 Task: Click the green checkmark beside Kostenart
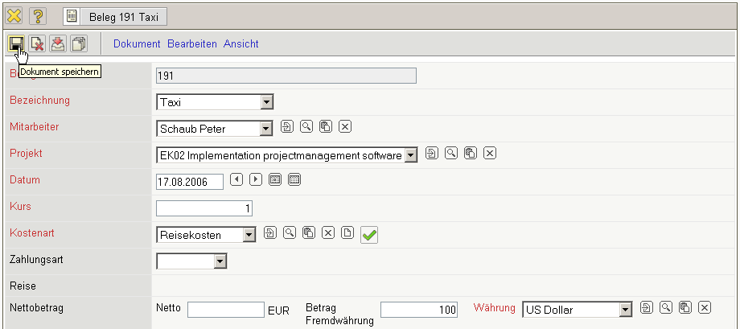pyautogui.click(x=369, y=234)
